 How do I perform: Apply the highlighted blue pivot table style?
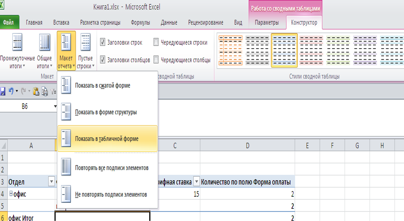pos(284,50)
